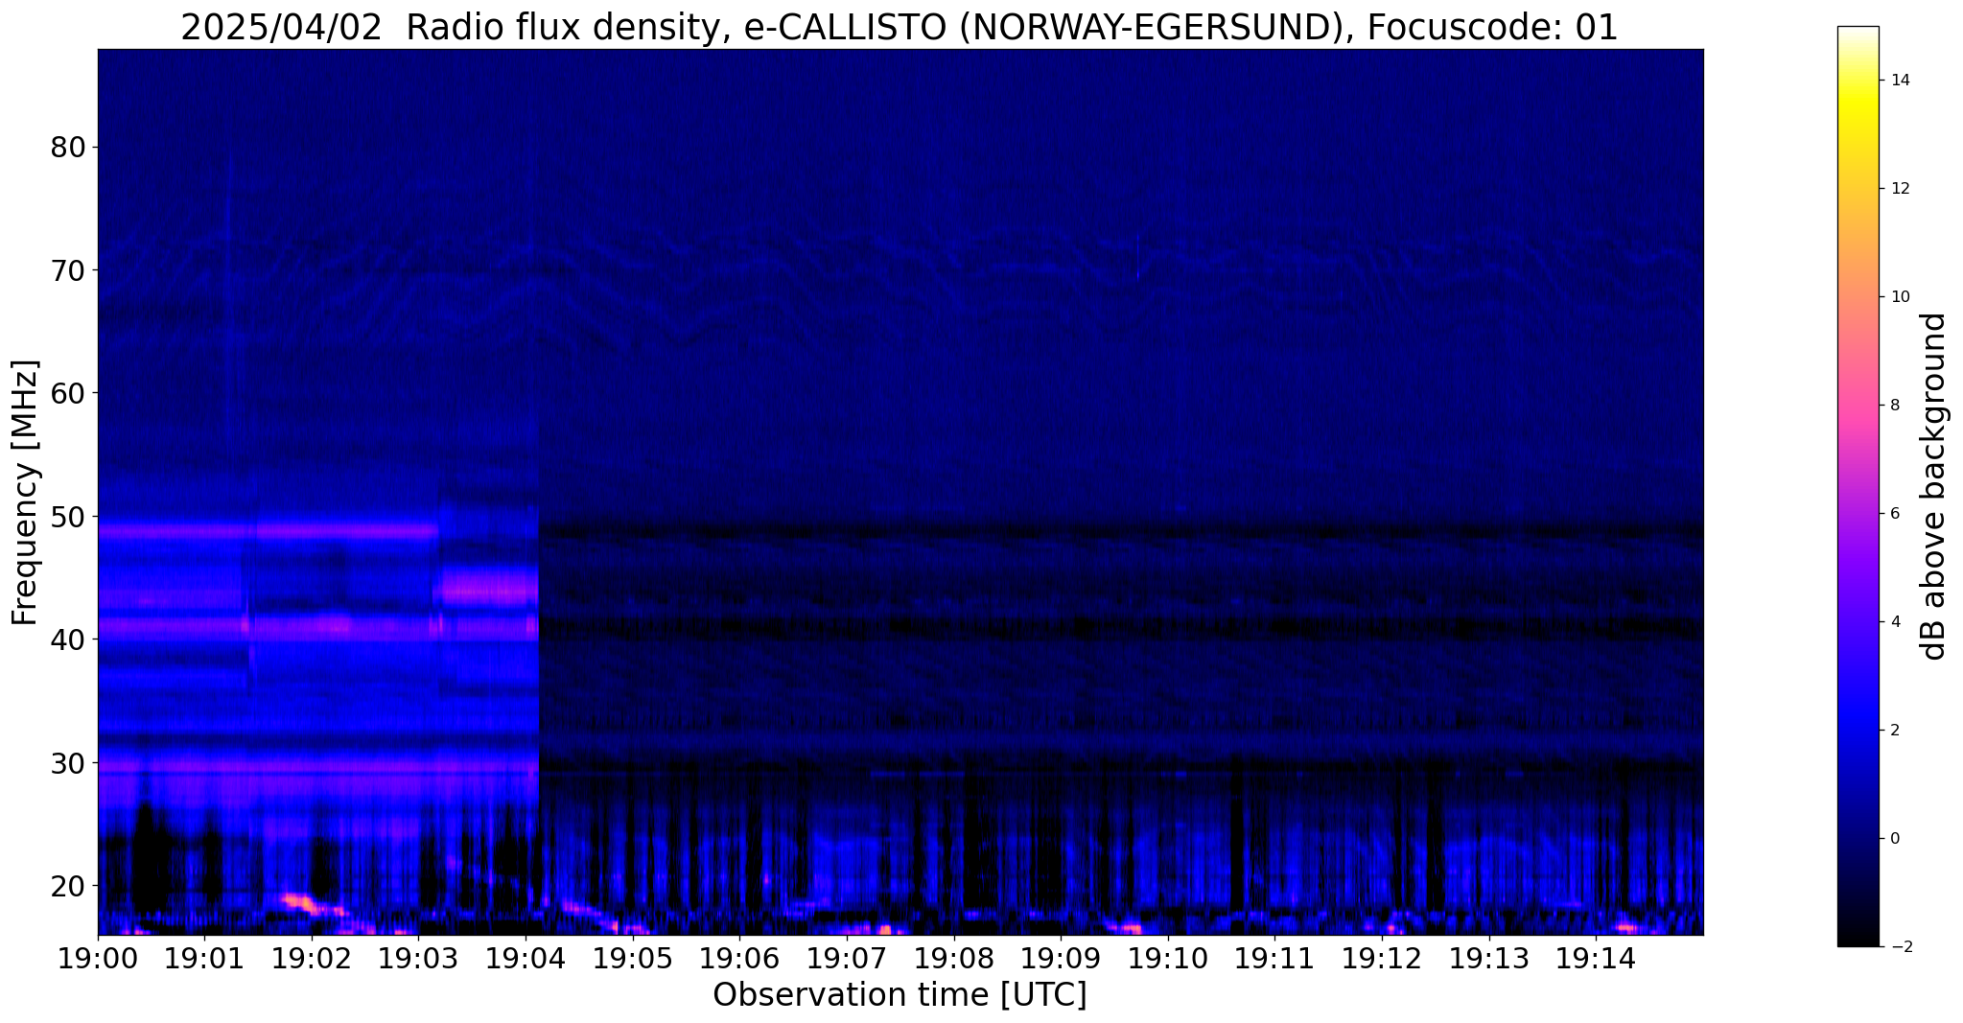Click the 40 MHz frequency tick label
The image size is (1963, 1023).
pos(67,639)
